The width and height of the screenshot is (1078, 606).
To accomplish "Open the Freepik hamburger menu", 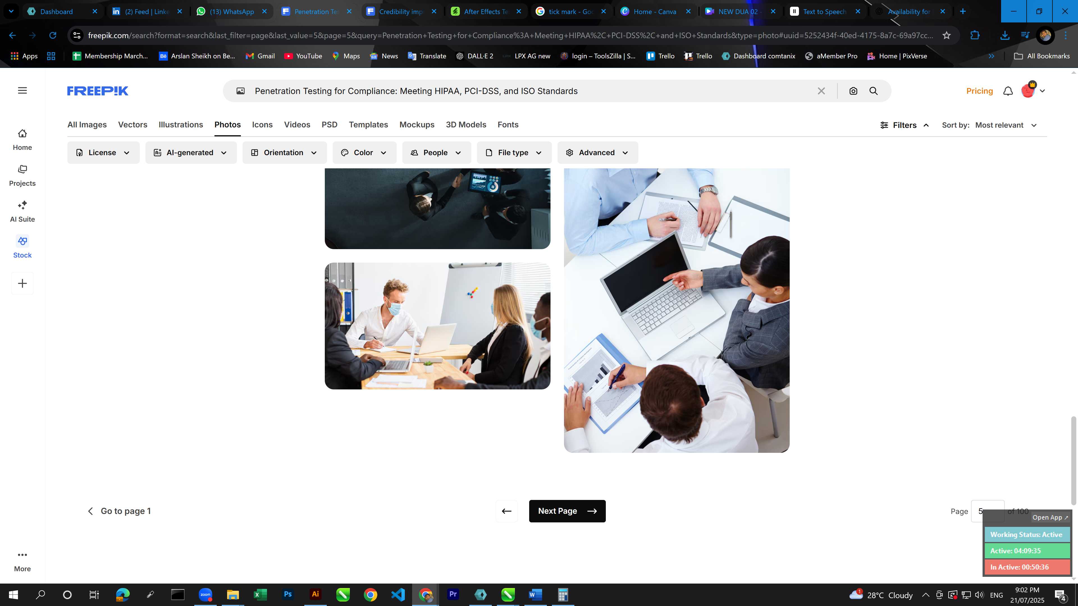I will pyautogui.click(x=22, y=90).
